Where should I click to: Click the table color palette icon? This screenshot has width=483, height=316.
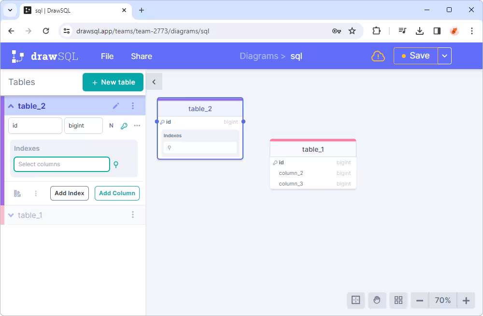(17, 193)
